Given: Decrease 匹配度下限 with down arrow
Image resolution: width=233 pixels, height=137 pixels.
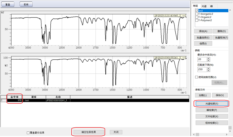Looking at the screenshot, I should pyautogui.click(x=208, y=71).
